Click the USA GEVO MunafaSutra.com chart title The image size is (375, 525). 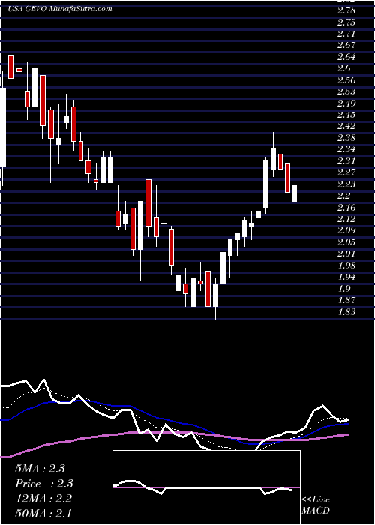tap(60, 9)
